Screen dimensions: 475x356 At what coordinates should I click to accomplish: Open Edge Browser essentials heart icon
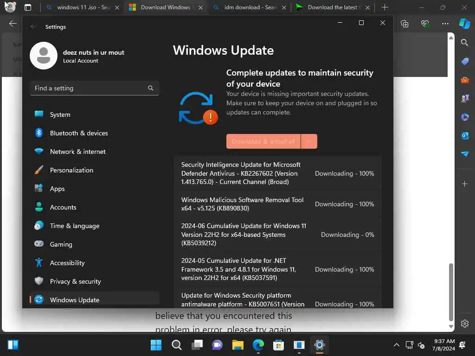425,24
